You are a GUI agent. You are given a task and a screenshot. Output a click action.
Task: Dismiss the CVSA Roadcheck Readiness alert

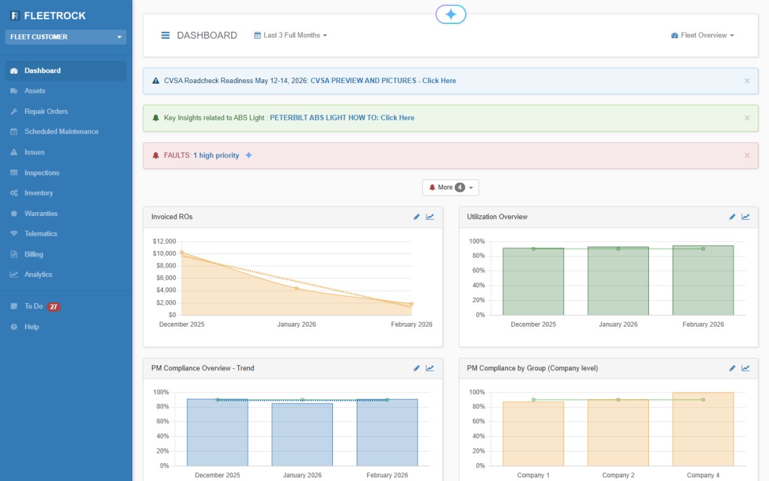point(747,81)
